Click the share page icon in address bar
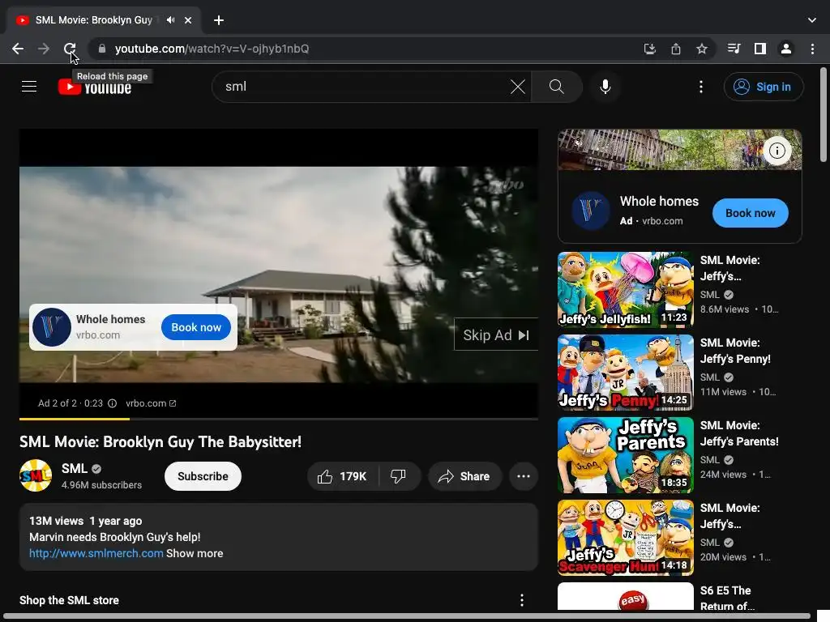Image resolution: width=830 pixels, height=622 pixels. (676, 49)
